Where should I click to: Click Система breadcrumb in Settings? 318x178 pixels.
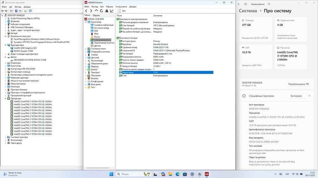pos(248,11)
